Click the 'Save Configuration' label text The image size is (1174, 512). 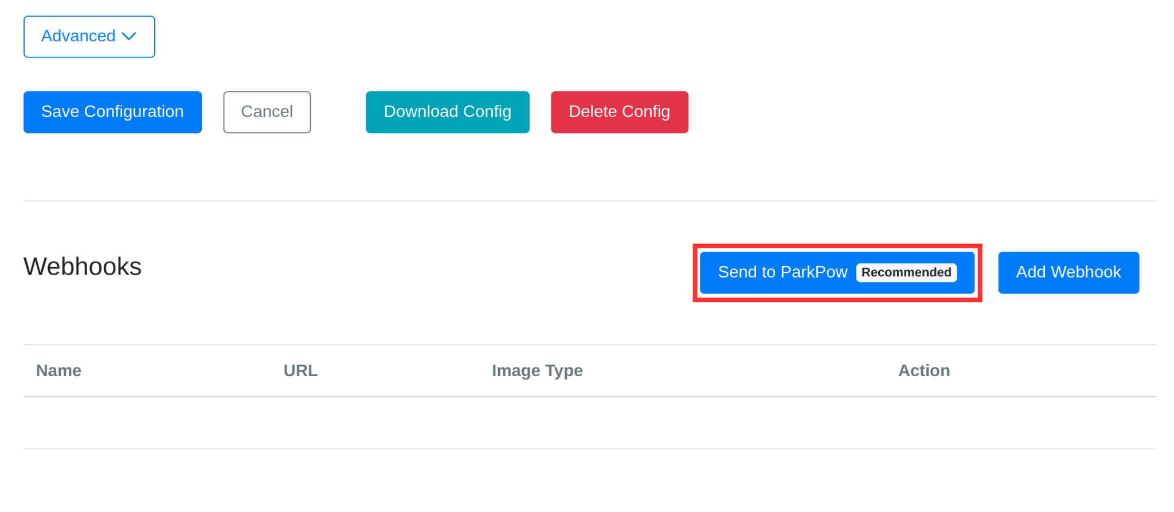[112, 111]
